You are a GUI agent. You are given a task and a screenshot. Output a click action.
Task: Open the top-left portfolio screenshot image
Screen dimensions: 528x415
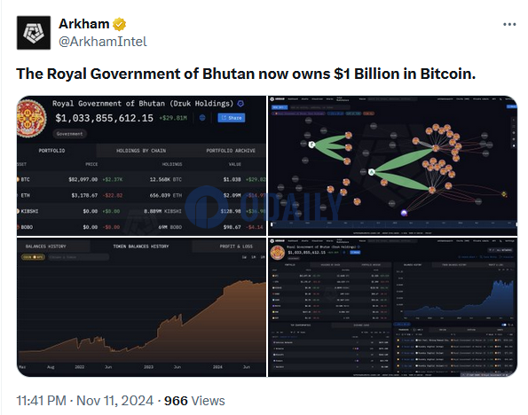point(141,166)
